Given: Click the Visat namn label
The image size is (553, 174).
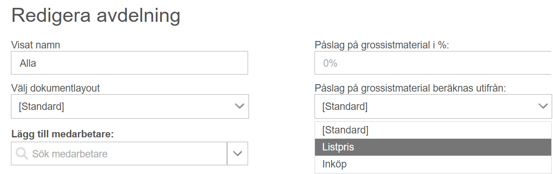Looking at the screenshot, I should coord(35,44).
